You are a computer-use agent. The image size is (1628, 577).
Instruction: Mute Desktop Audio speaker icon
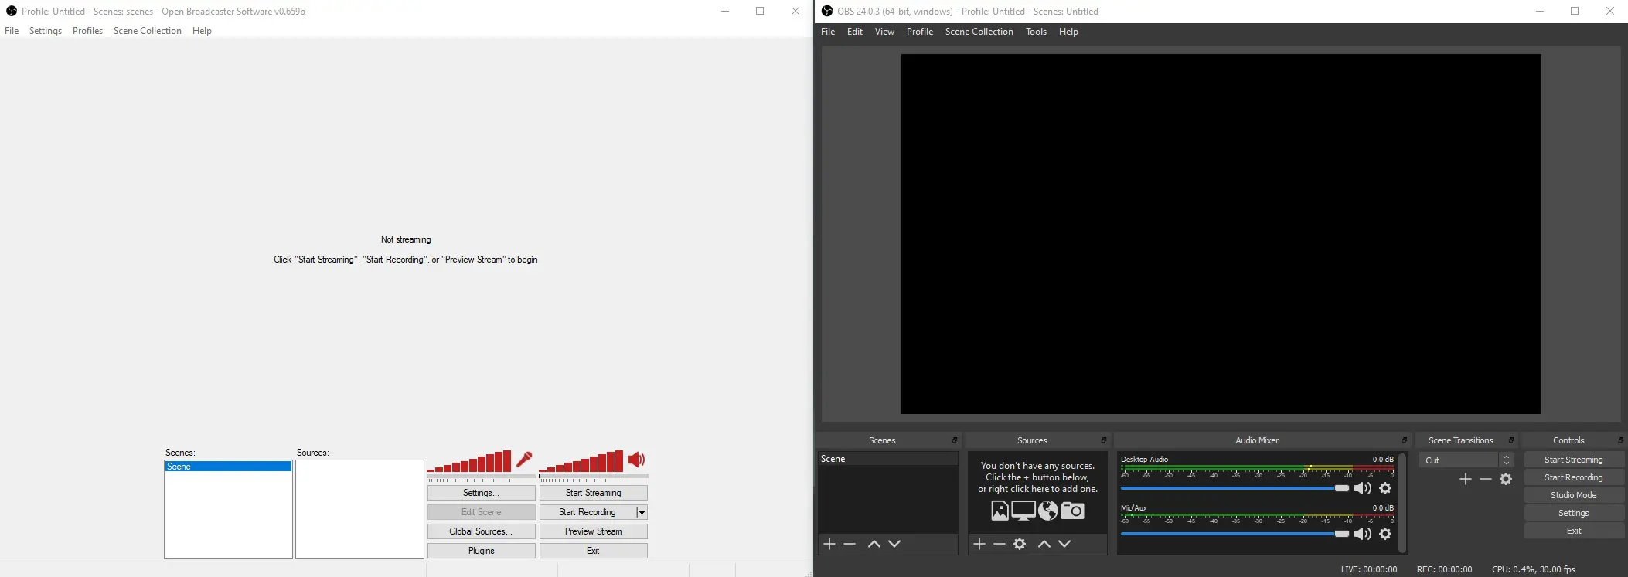pos(1363,488)
